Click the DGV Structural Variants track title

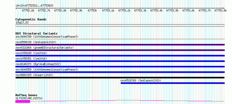point(36,33)
